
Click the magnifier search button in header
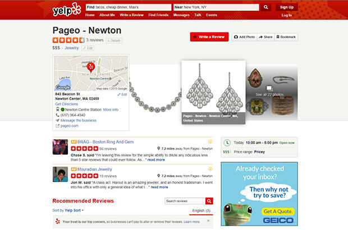pos(265,7)
